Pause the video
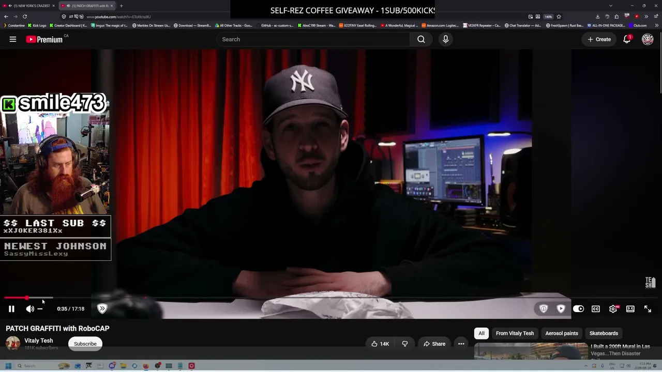This screenshot has width=662, height=372. [11, 309]
